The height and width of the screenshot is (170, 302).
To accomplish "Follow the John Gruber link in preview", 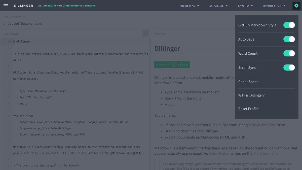I will [x=219, y=153].
